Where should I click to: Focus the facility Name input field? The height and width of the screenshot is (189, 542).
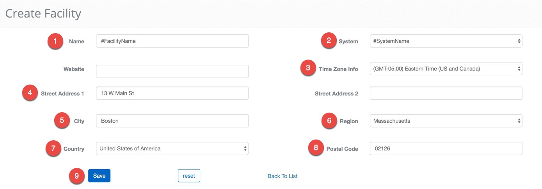coord(172,41)
